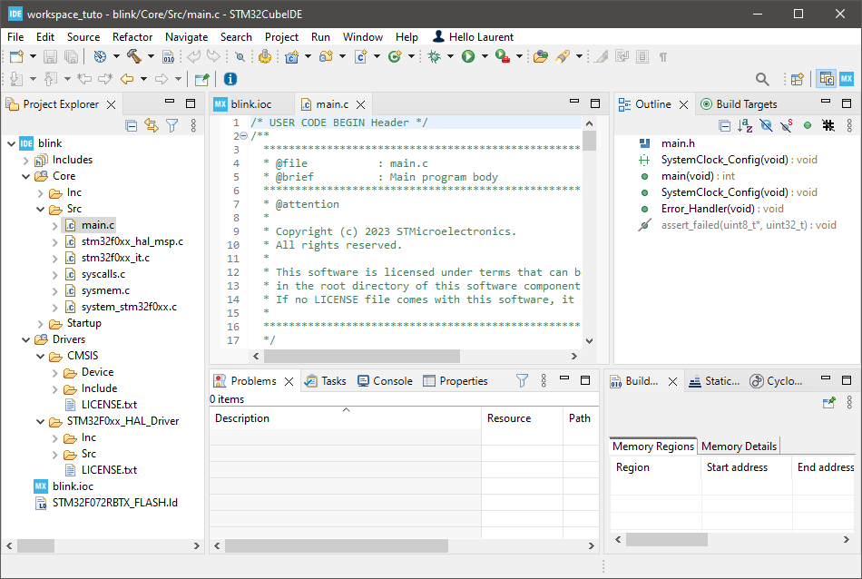This screenshot has height=579, width=862.
Task: Collapse the CMSIS folder
Action: (40, 357)
